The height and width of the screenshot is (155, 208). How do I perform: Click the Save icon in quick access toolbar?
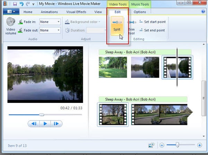coord(15,4)
